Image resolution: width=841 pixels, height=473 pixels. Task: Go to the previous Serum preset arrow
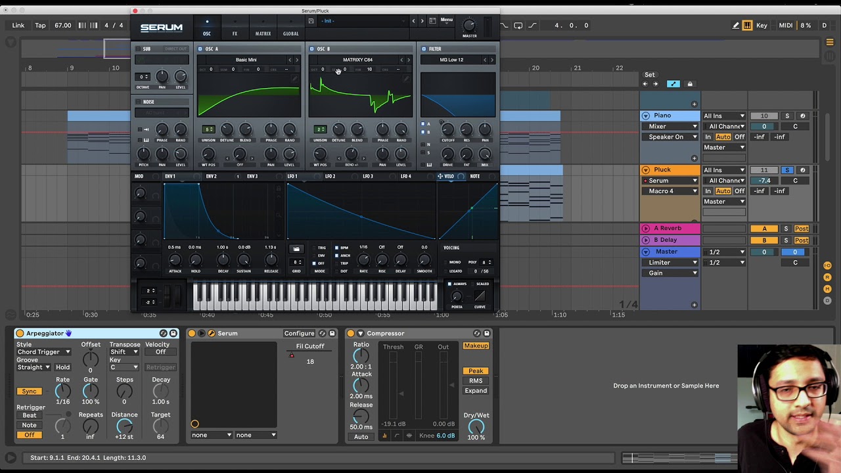click(x=413, y=21)
